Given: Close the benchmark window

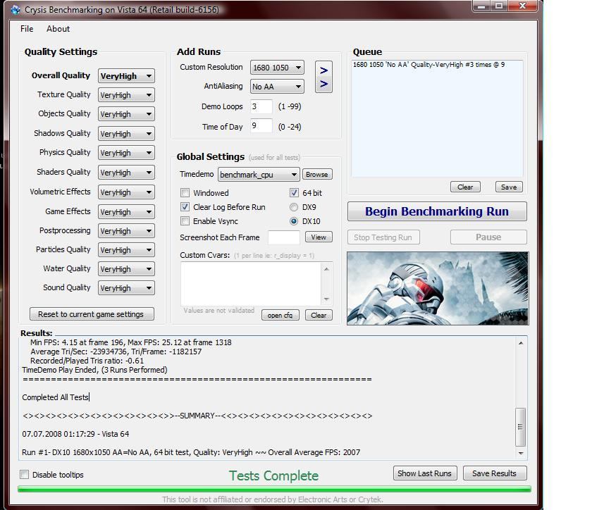Looking at the screenshot, I should tap(522, 6).
